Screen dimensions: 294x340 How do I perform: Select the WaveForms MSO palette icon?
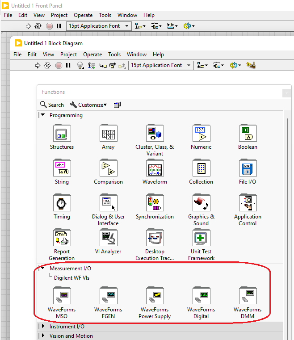(x=62, y=296)
